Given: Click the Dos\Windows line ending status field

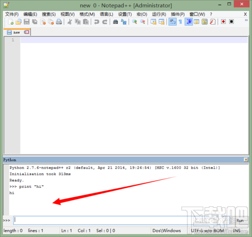Looking at the screenshot, I should pos(167,230).
